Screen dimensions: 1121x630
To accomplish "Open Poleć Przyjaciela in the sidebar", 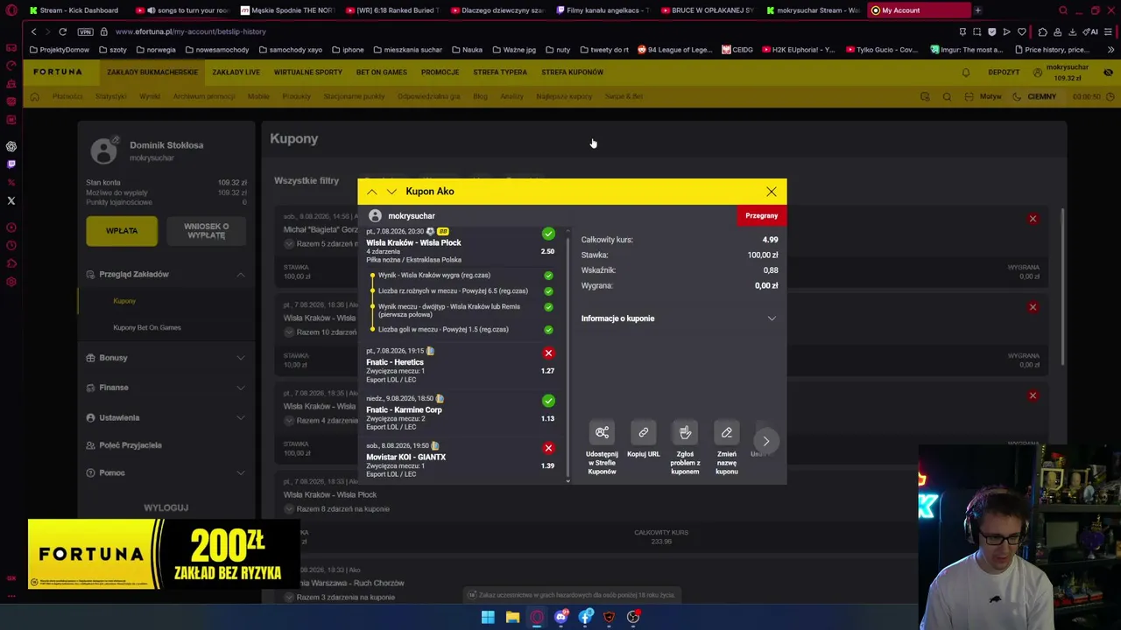I will pyautogui.click(x=130, y=445).
